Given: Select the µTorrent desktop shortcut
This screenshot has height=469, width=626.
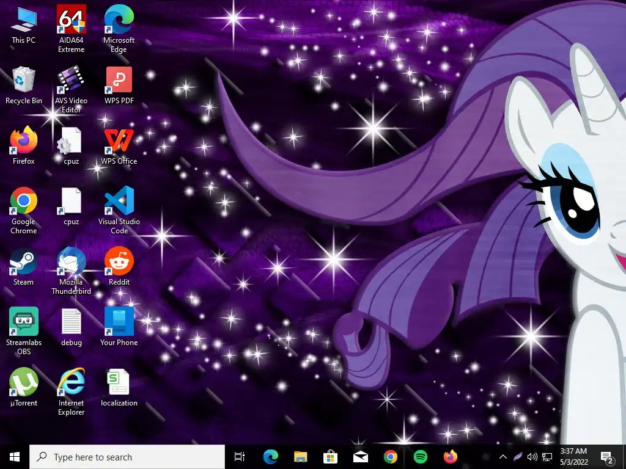Looking at the screenshot, I should click(x=24, y=388).
